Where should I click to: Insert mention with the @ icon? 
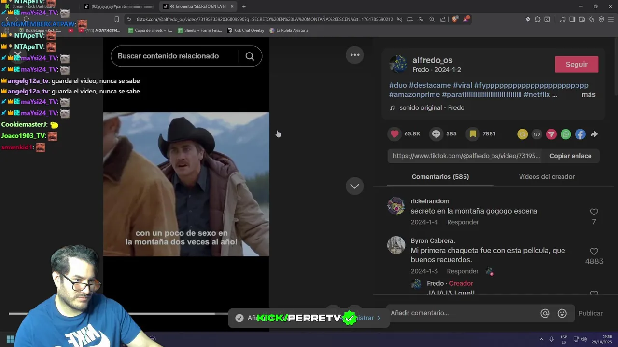pos(545,313)
